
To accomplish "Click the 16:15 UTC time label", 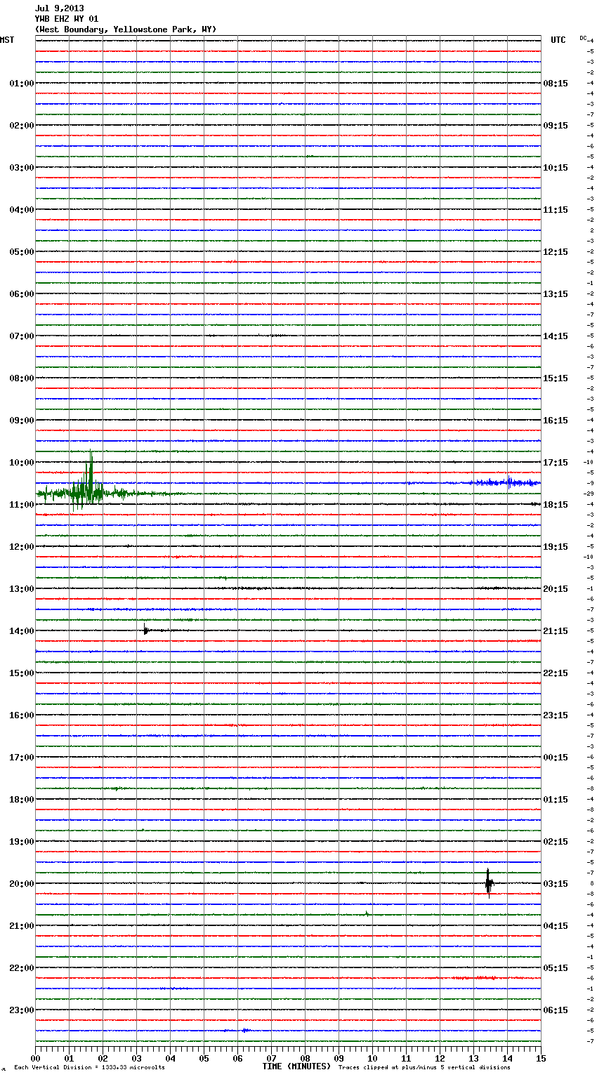I will [x=556, y=421].
